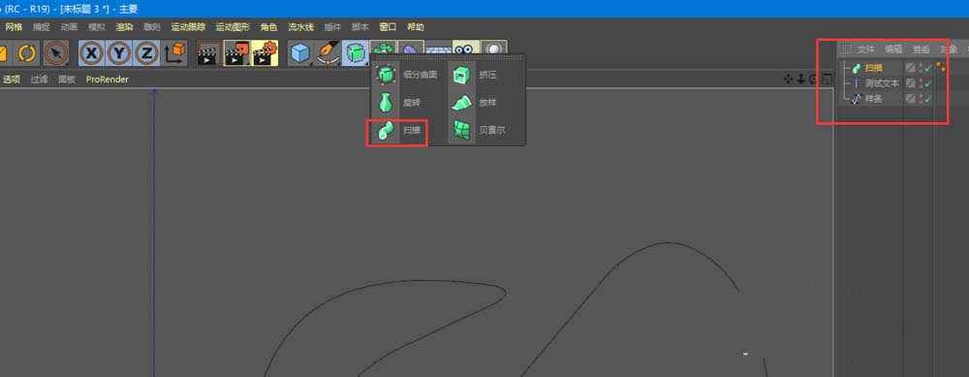Open the object manager 编辑 menu

click(x=893, y=49)
